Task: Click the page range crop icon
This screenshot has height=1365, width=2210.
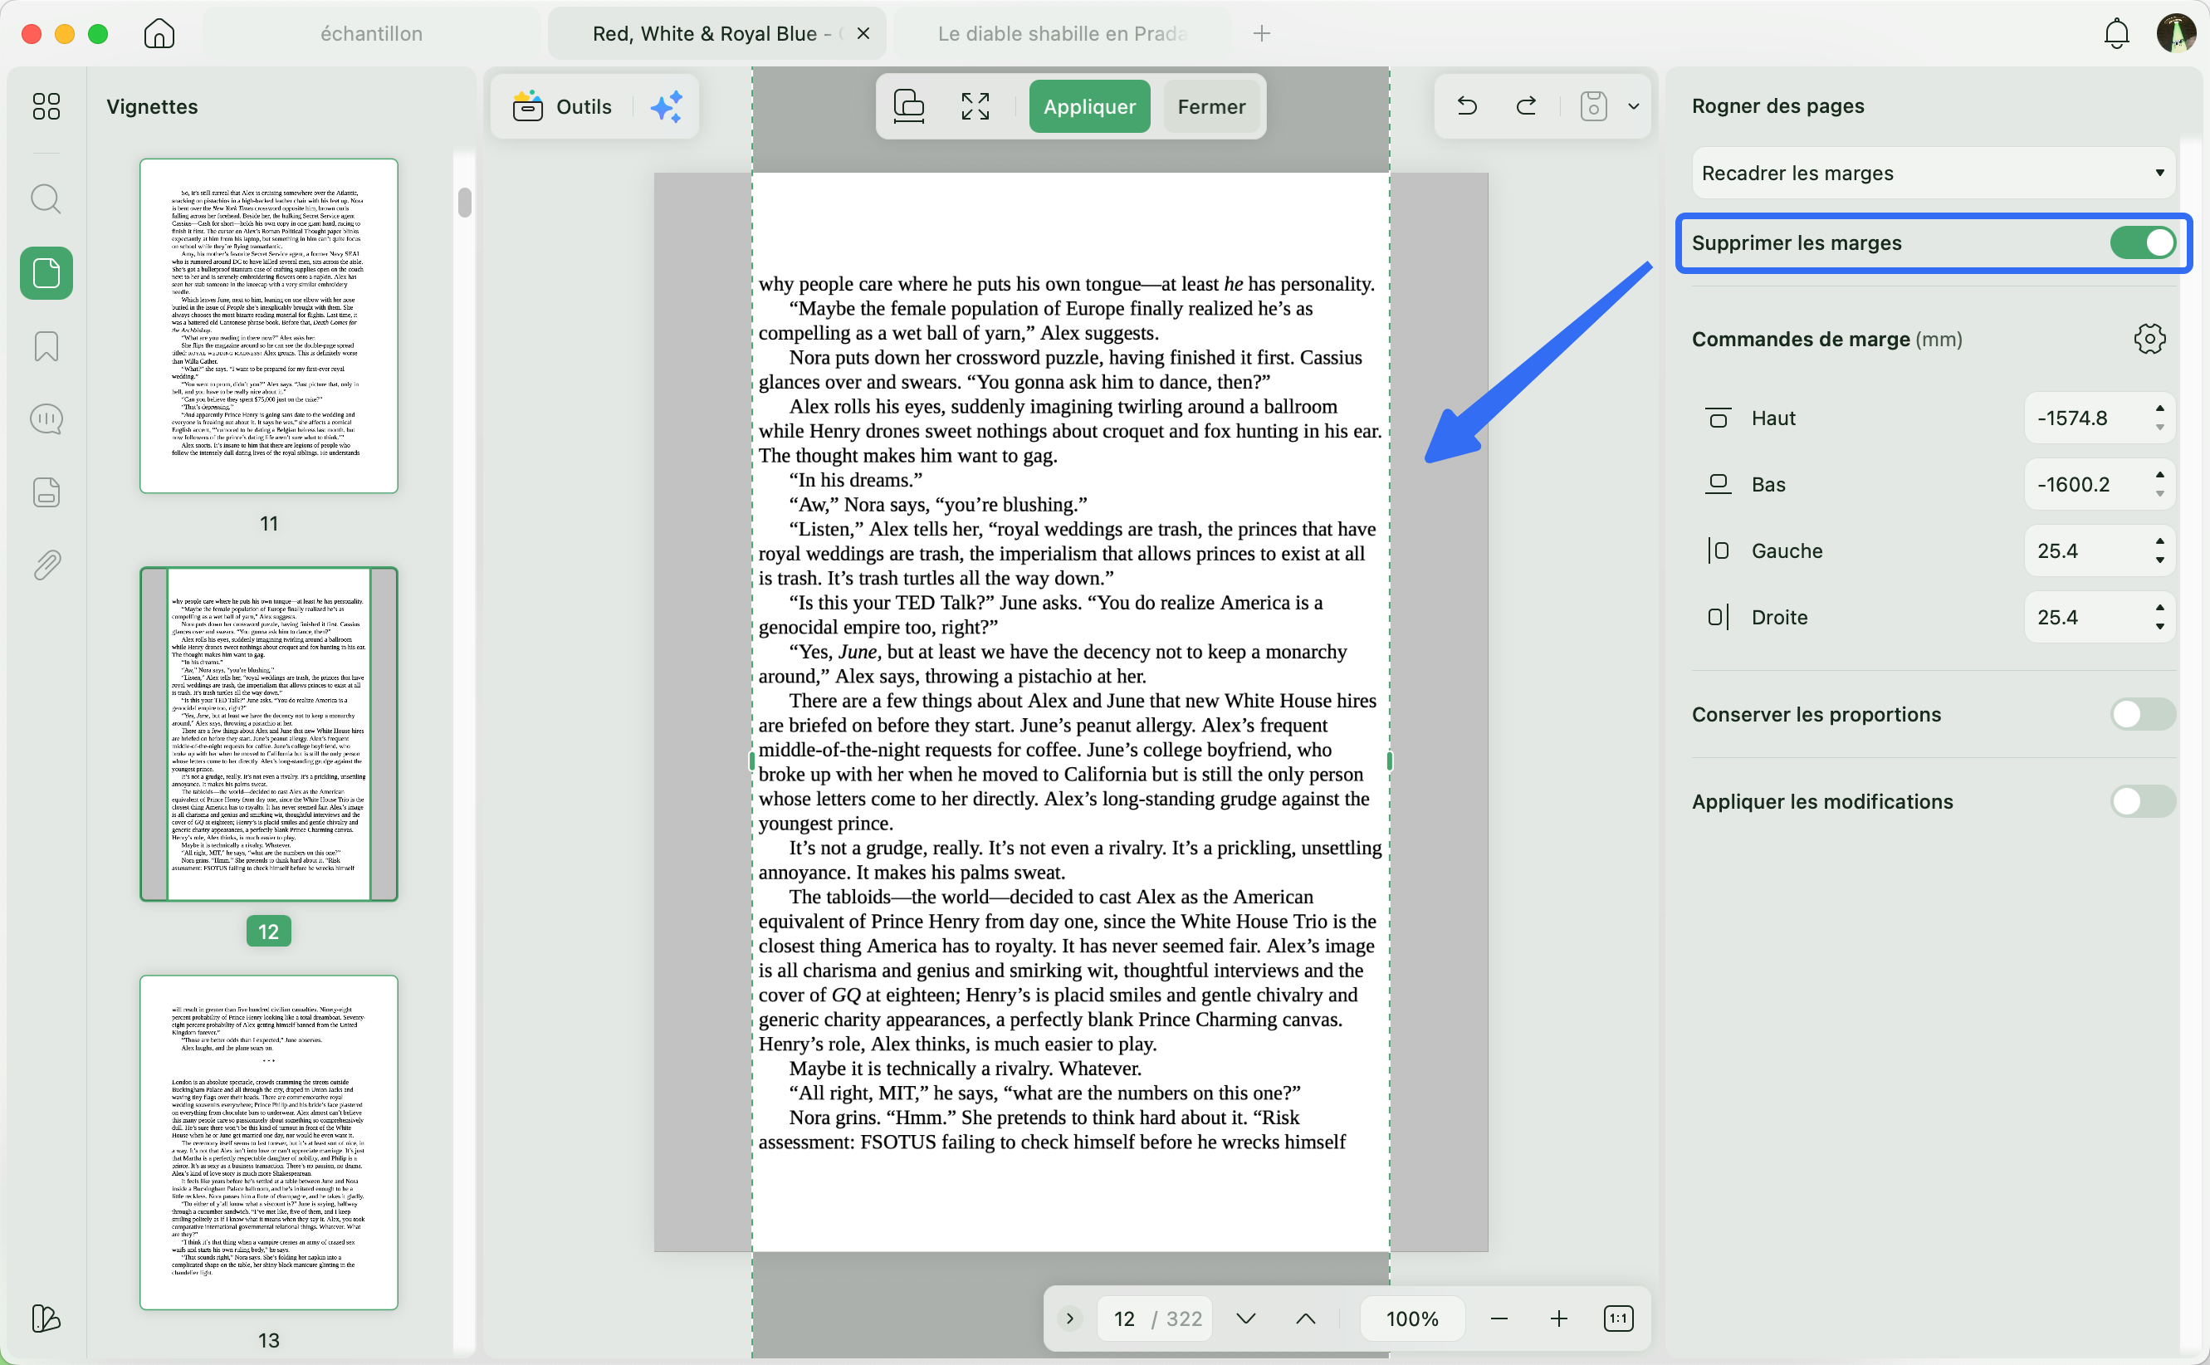Action: 909,106
